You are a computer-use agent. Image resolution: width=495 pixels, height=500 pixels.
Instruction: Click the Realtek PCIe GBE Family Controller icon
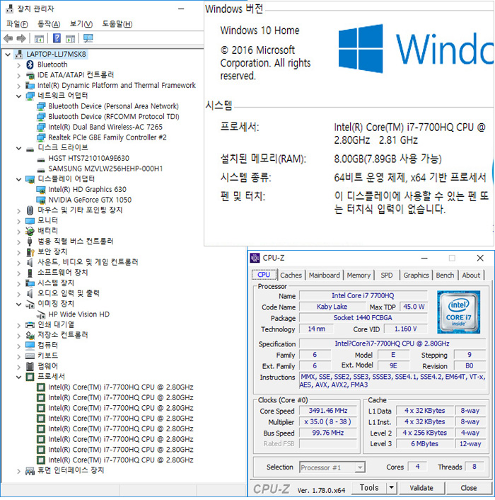coord(41,138)
